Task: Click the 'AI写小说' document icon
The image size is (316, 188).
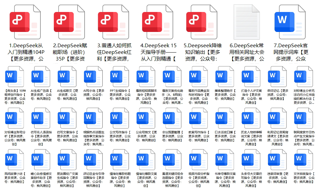Action: pos(93,77)
